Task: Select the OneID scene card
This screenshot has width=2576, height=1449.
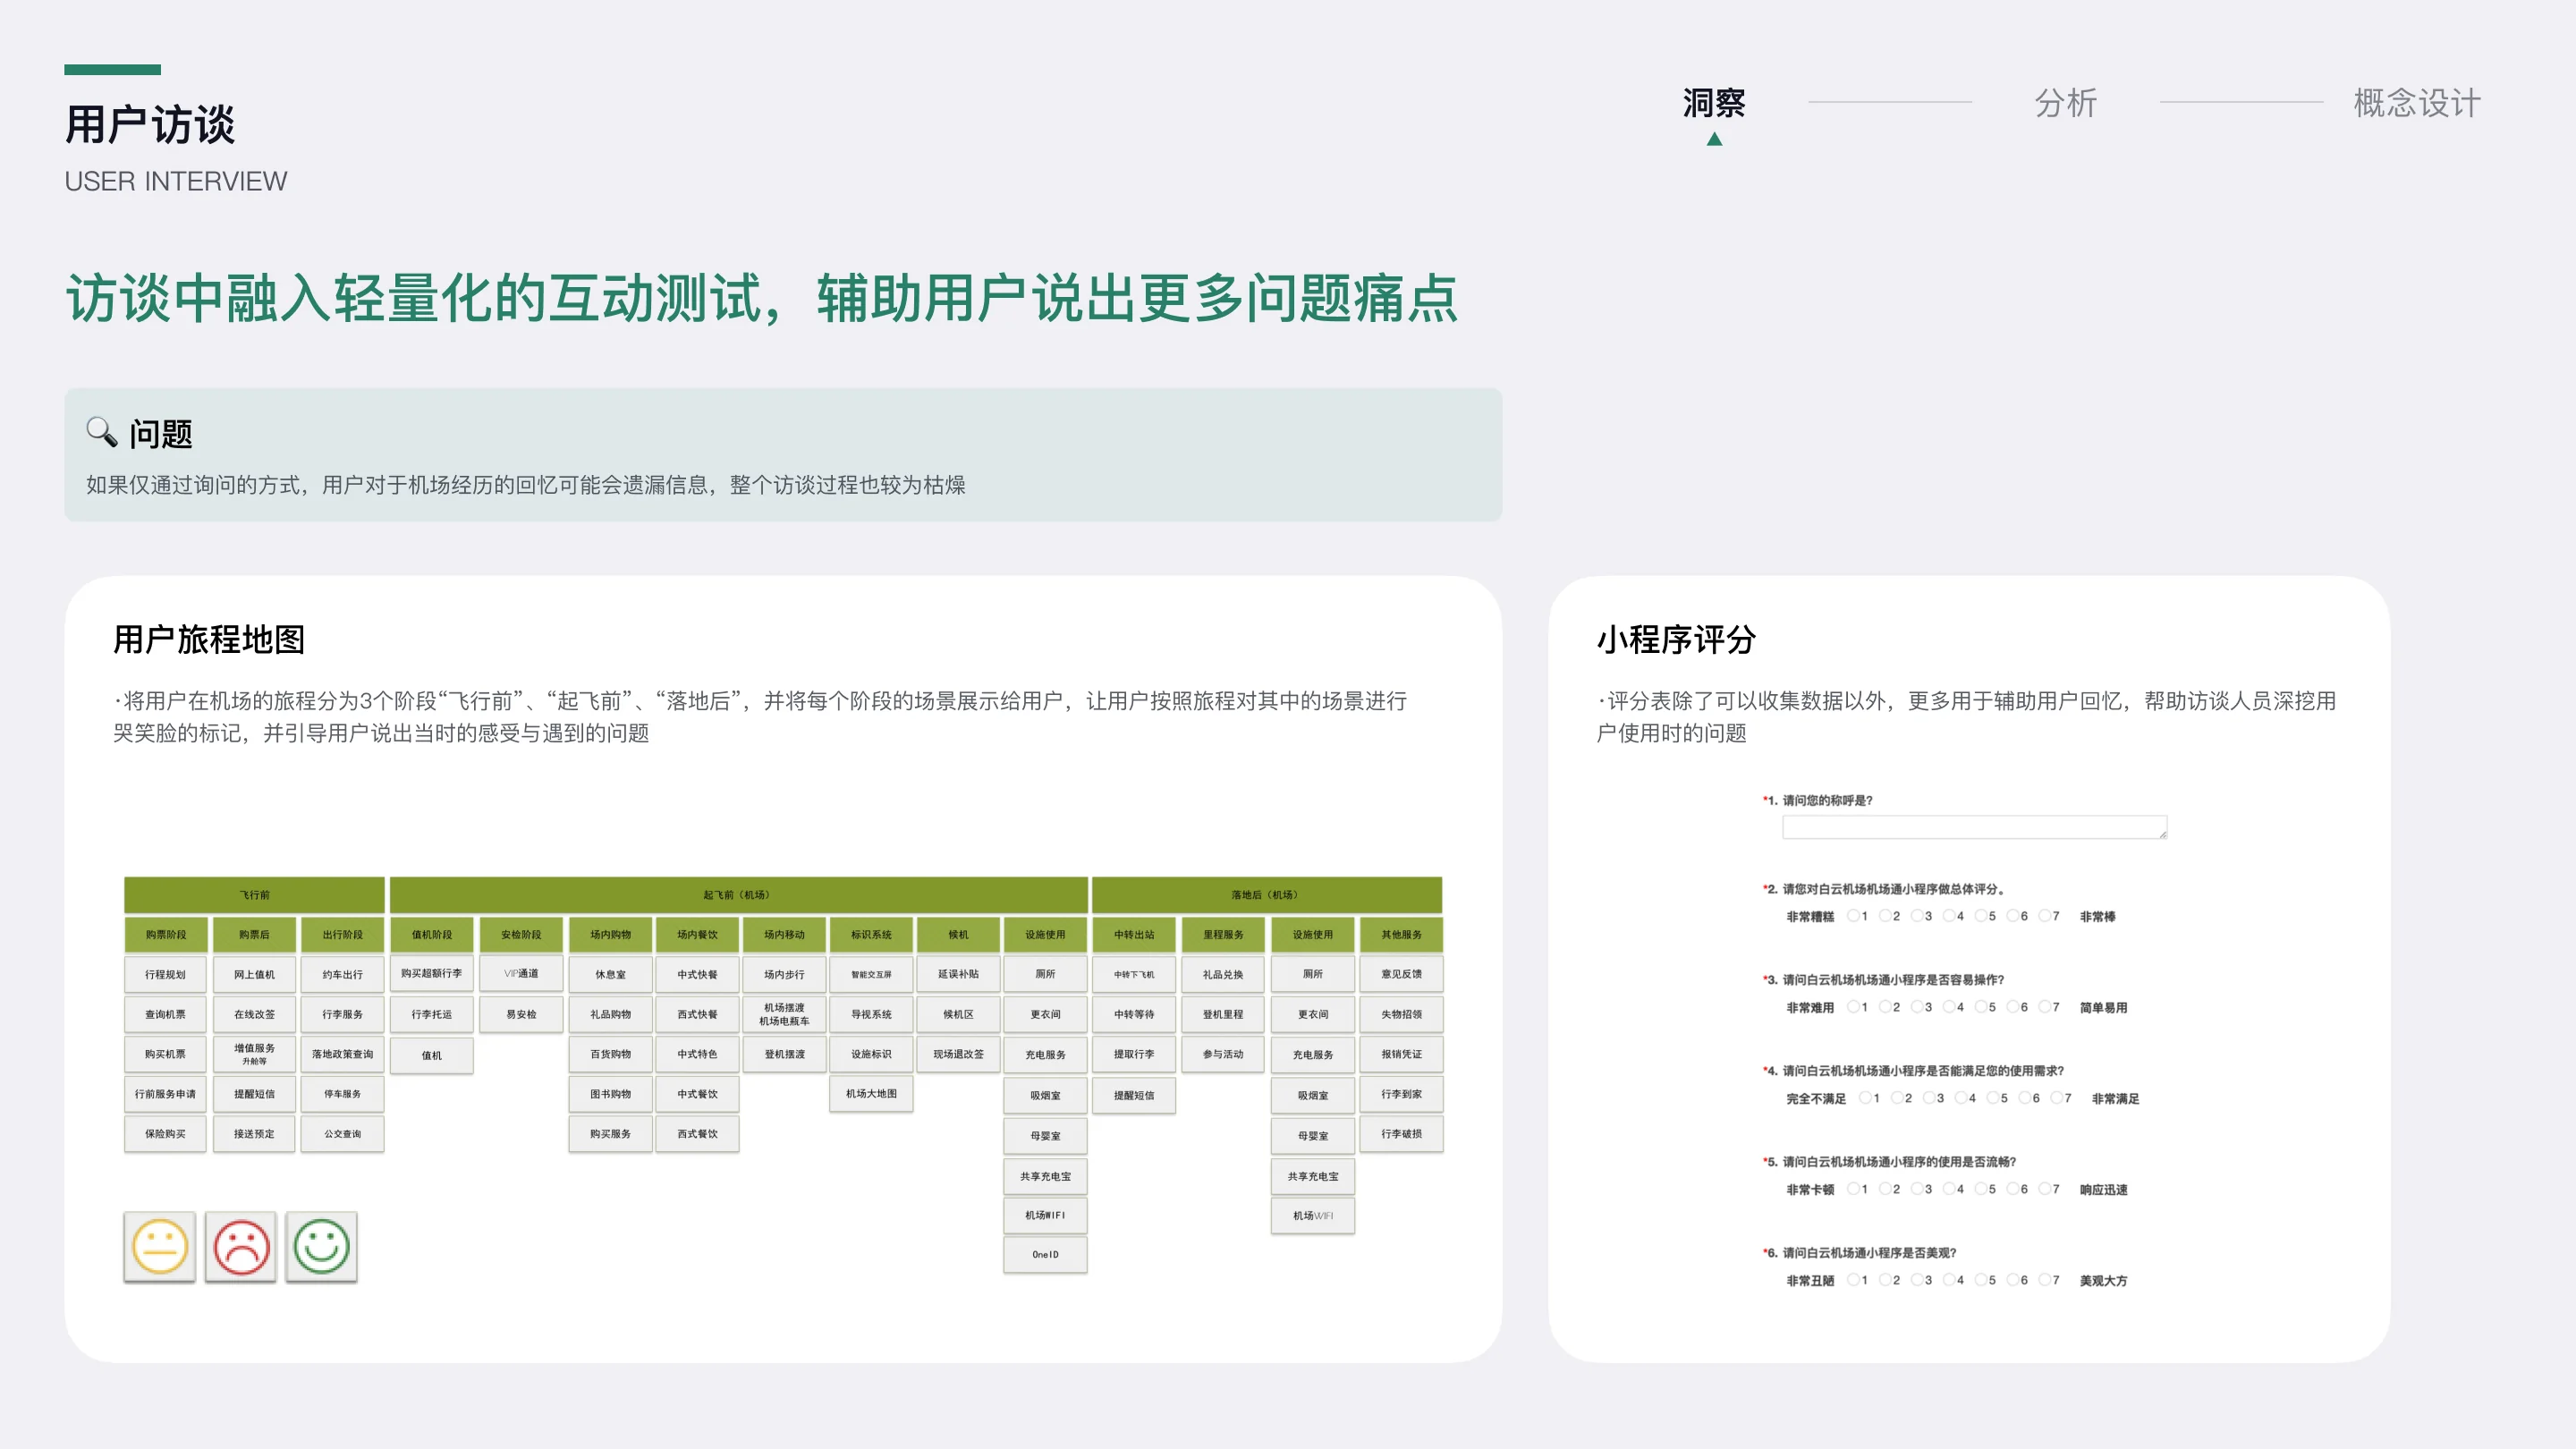Action: pyautogui.click(x=1045, y=1254)
